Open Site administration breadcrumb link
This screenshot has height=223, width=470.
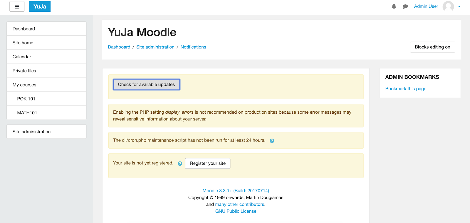tap(155, 47)
